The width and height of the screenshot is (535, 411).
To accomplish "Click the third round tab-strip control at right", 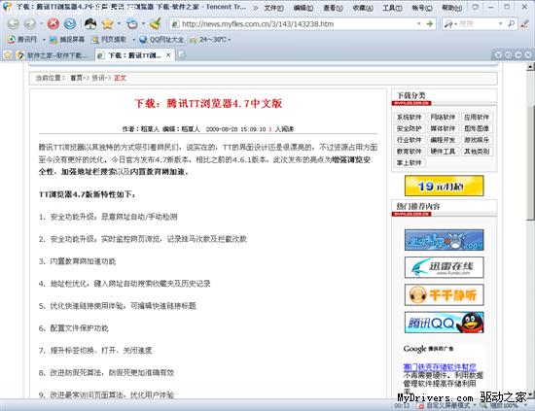I will click(518, 54).
